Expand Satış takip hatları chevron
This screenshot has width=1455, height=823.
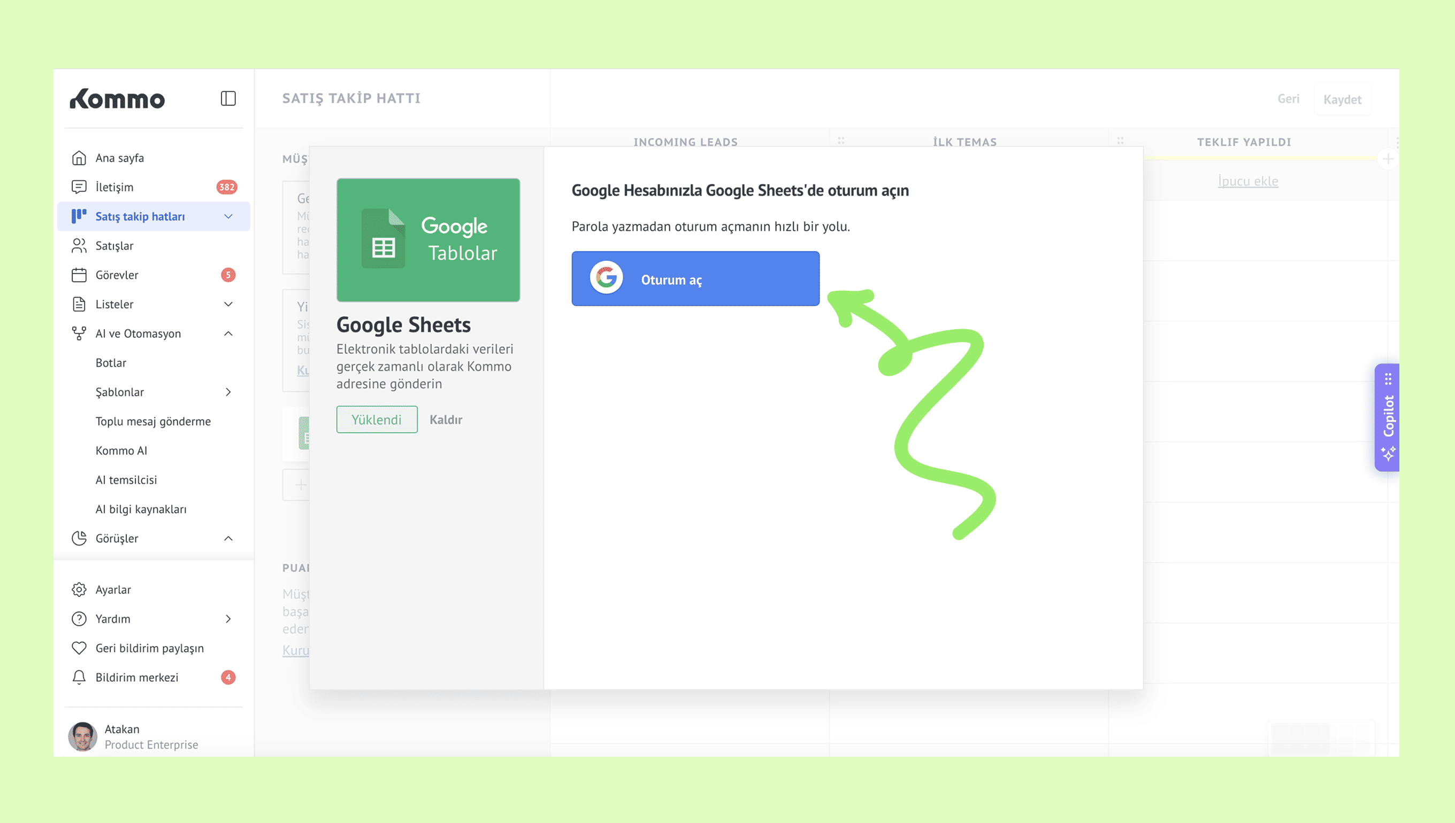pos(228,216)
